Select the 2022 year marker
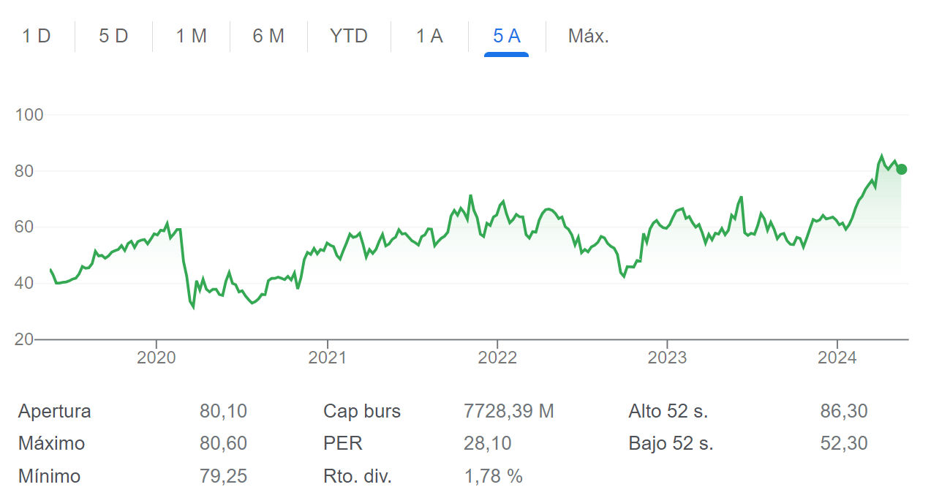931x498 pixels. 497,358
